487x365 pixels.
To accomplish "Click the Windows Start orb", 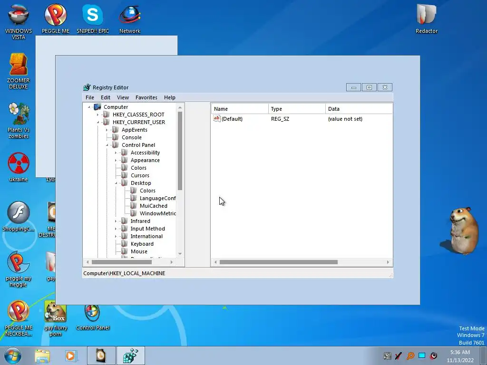I will coord(13,355).
